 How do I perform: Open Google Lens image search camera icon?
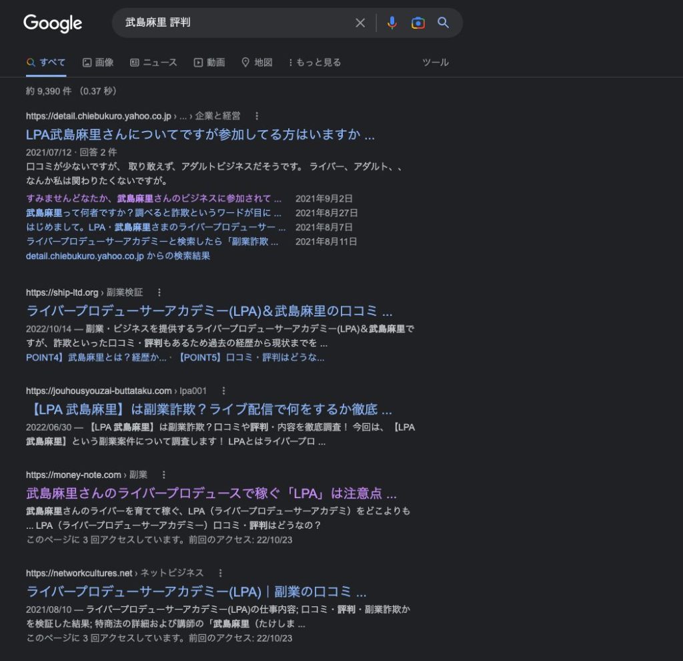pos(418,23)
